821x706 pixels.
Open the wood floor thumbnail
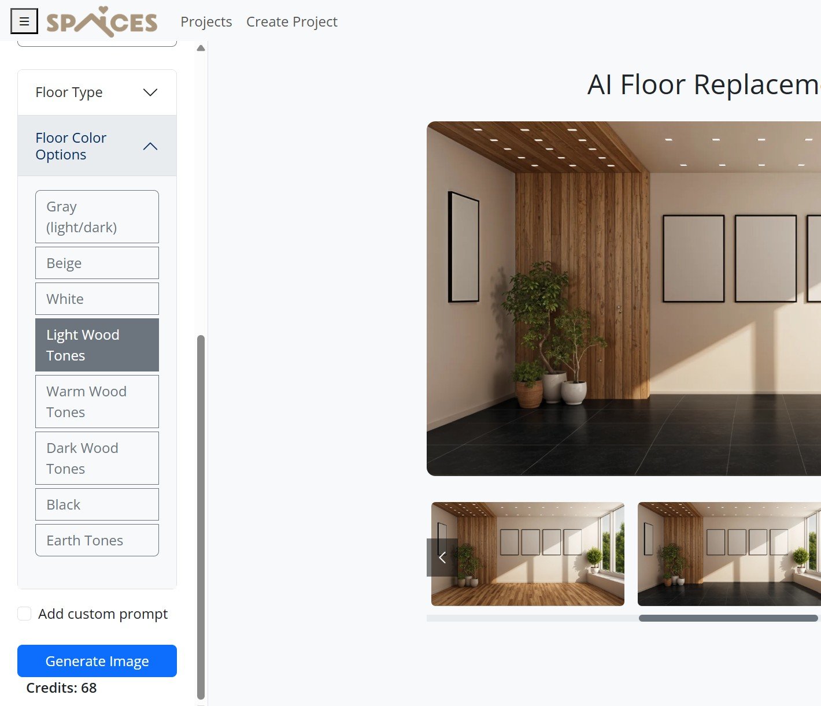coord(528,554)
